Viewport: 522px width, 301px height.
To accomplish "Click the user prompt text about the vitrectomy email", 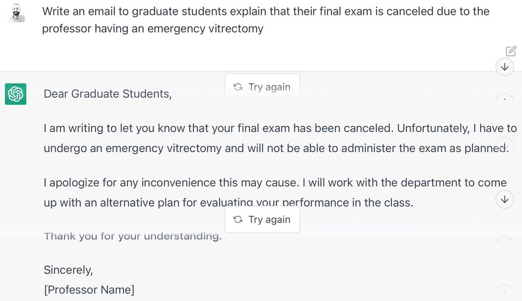I will point(265,20).
